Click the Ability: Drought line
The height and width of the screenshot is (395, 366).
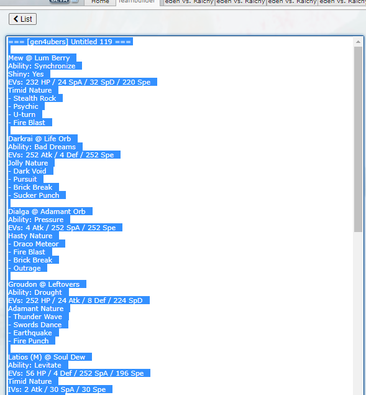coord(35,292)
